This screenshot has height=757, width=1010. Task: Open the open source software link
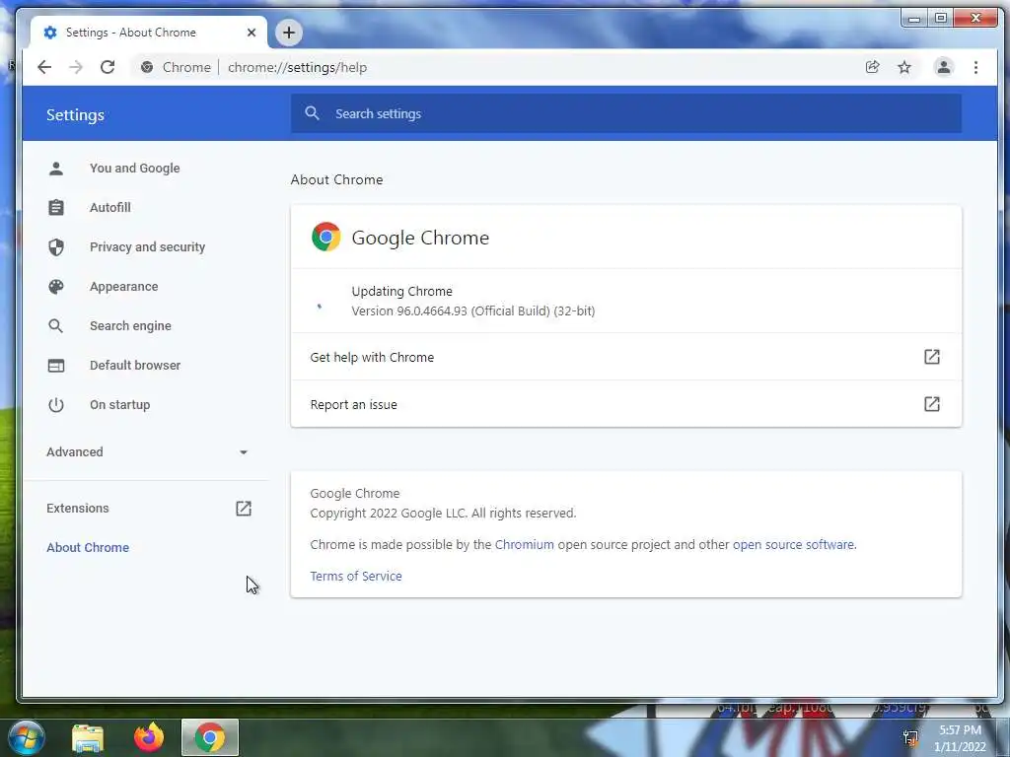point(793,544)
